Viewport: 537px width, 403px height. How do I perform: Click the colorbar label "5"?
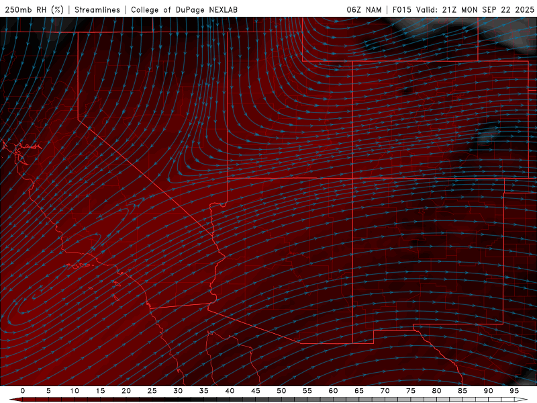48,391
